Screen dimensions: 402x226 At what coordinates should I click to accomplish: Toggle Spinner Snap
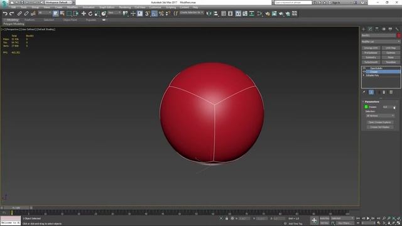coord(168,14)
